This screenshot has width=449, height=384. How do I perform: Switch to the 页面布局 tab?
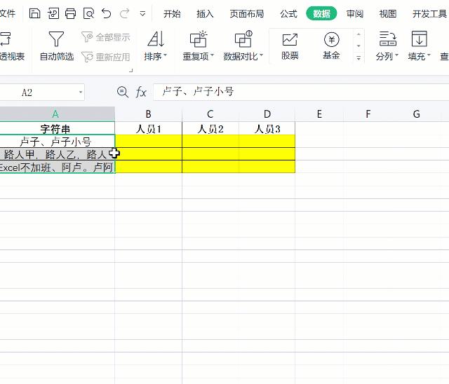(246, 13)
